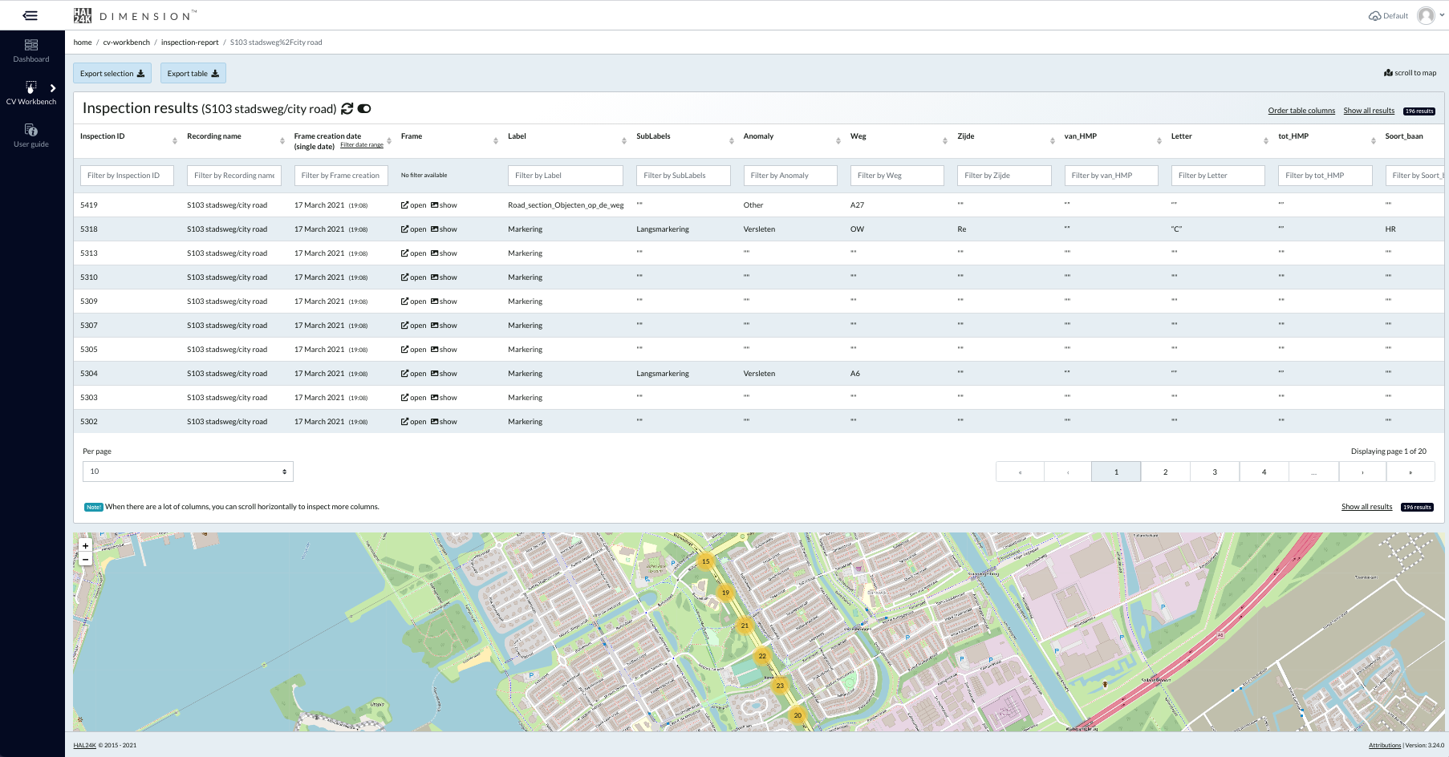This screenshot has width=1449, height=757.
Task: Collapse the sidebar with the hamburger icon
Action: pyautogui.click(x=30, y=15)
